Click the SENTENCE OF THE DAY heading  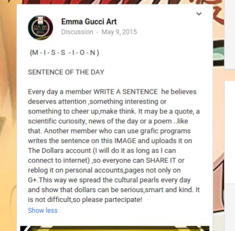pos(66,72)
